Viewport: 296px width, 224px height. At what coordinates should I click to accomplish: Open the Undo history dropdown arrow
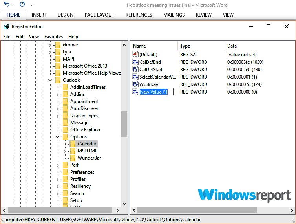(x=13, y=4)
